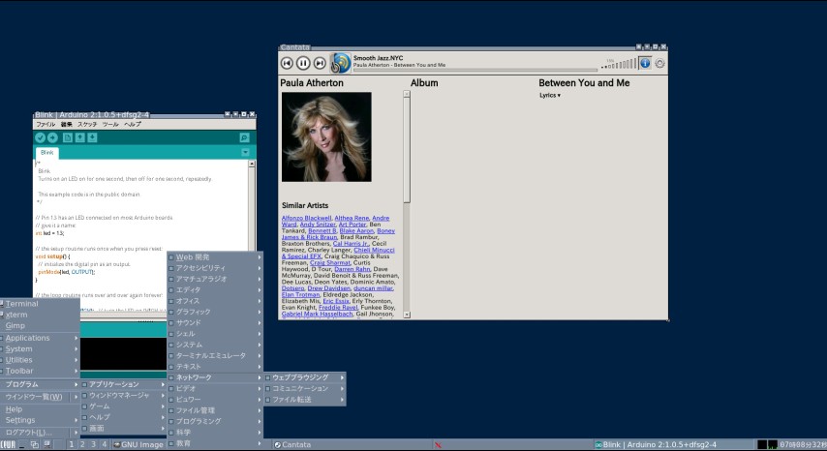Image resolution: width=827 pixels, height=451 pixels.
Task: Click the Cantata artist pane scrollbar up arrow
Action: point(407,94)
